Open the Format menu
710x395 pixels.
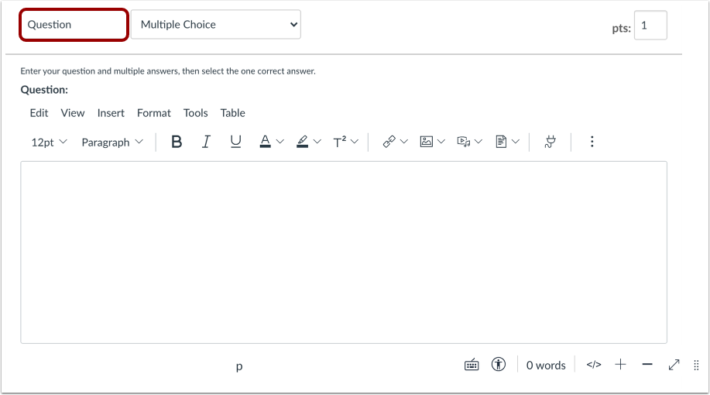[154, 113]
